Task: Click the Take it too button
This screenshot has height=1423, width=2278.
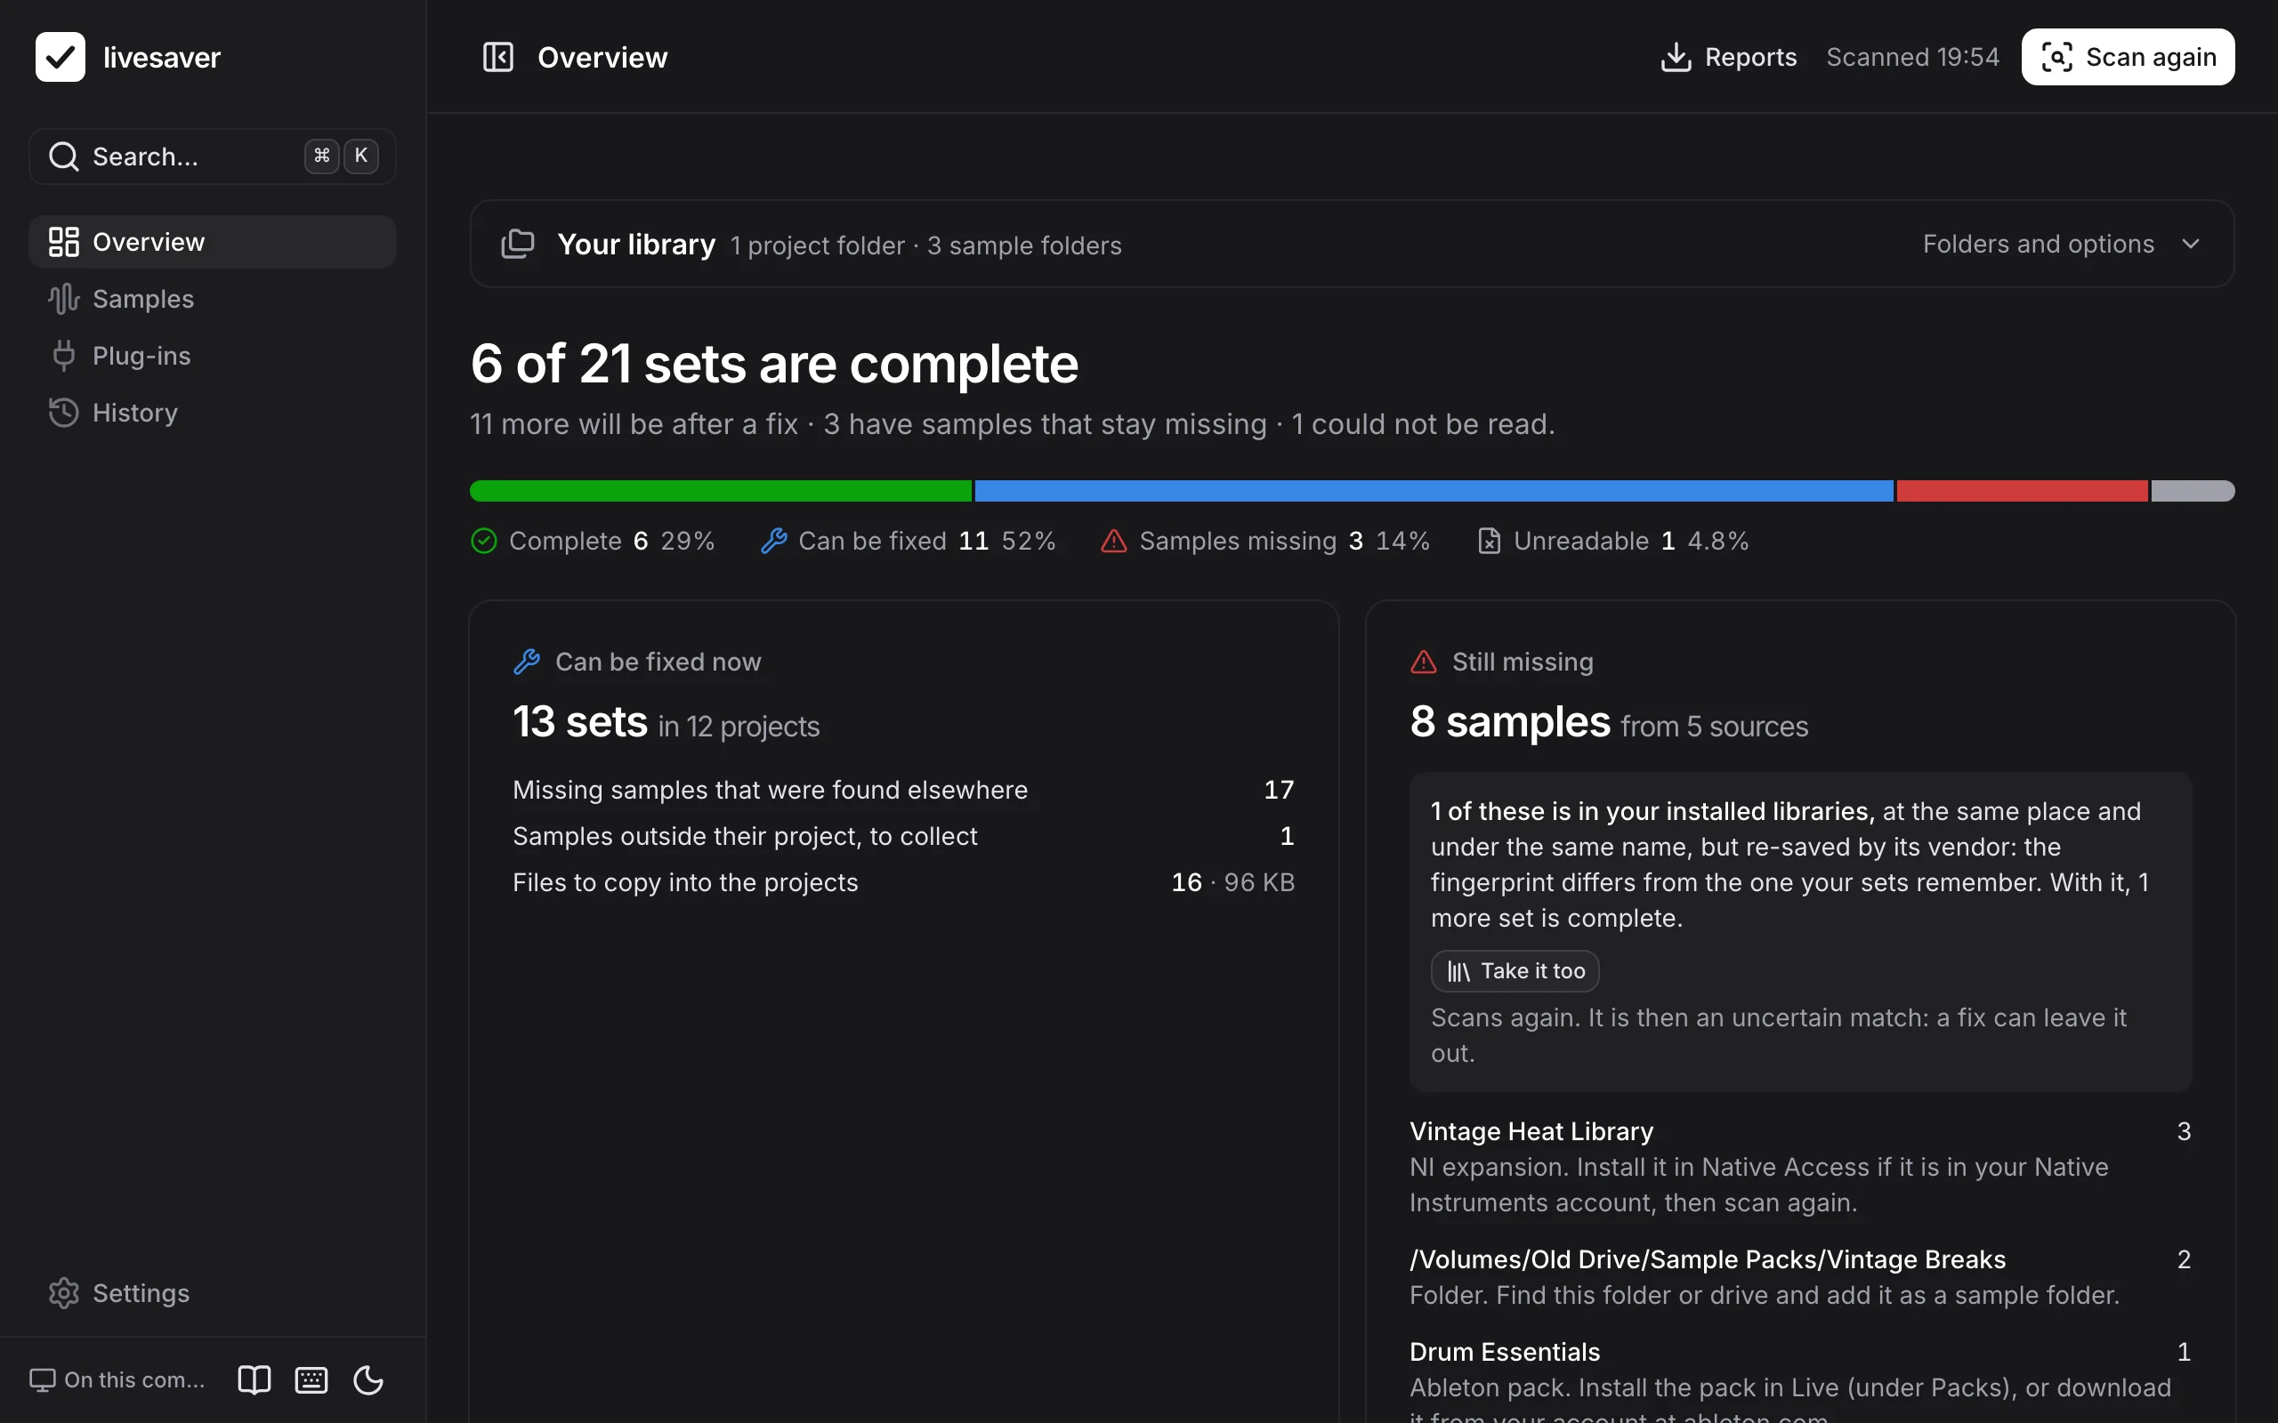Action: 1515,971
